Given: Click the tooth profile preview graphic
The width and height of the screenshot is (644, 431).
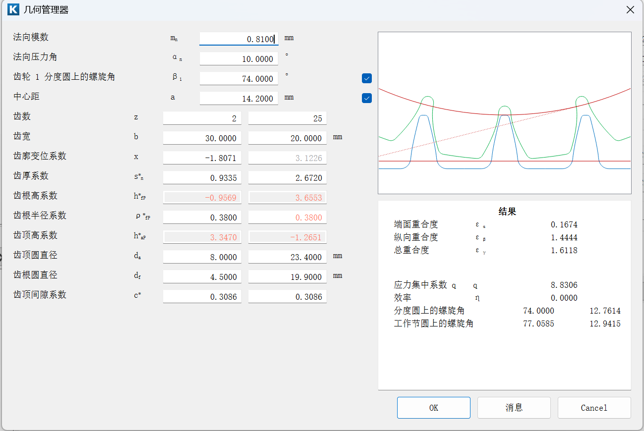Looking at the screenshot, I should (x=504, y=113).
